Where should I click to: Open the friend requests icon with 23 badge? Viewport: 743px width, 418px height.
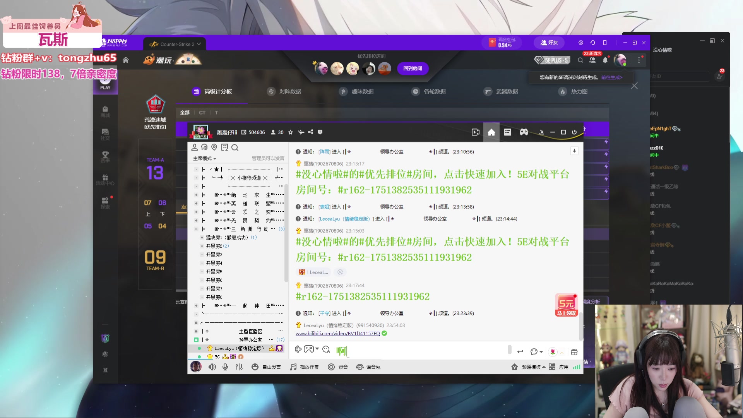(592, 60)
